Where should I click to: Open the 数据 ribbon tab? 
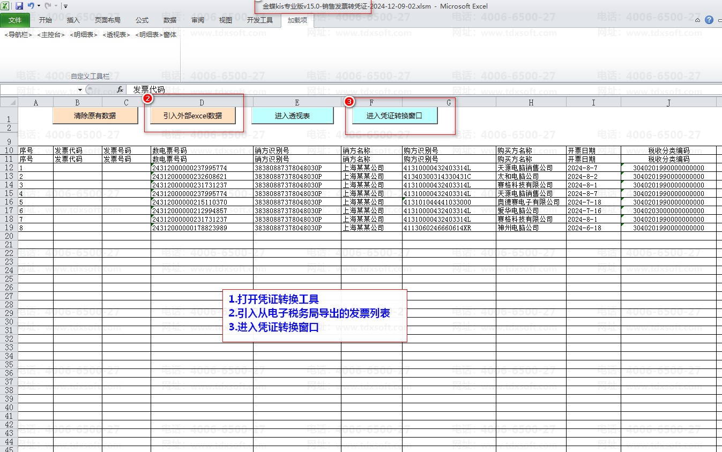point(170,20)
